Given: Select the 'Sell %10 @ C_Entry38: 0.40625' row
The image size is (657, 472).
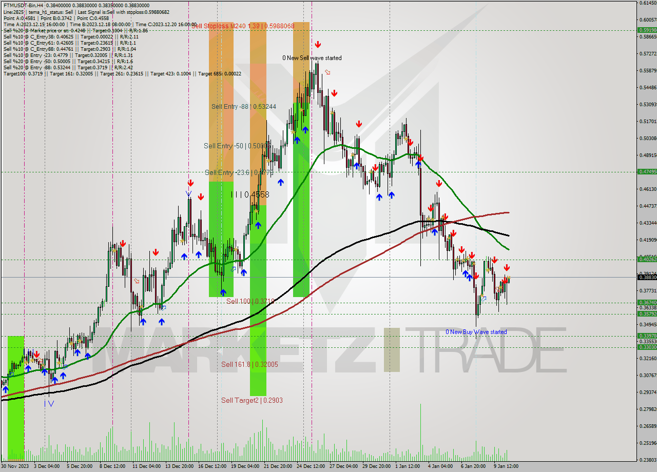Looking at the screenshot, I should coord(71,36).
